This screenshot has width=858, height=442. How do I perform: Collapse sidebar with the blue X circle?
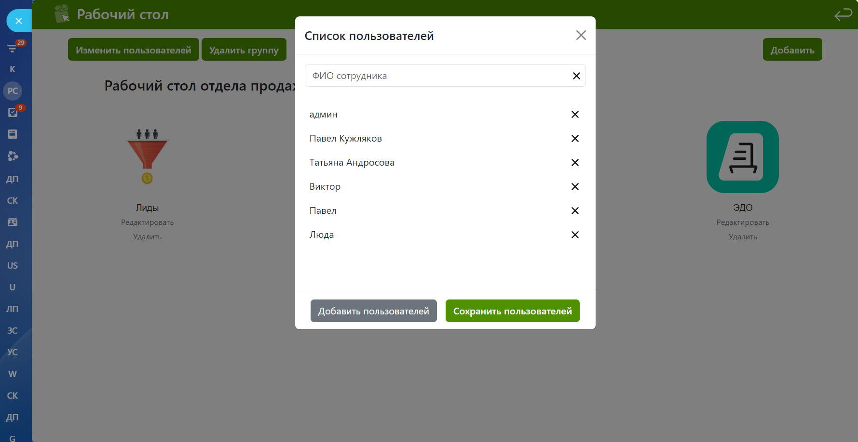(19, 21)
